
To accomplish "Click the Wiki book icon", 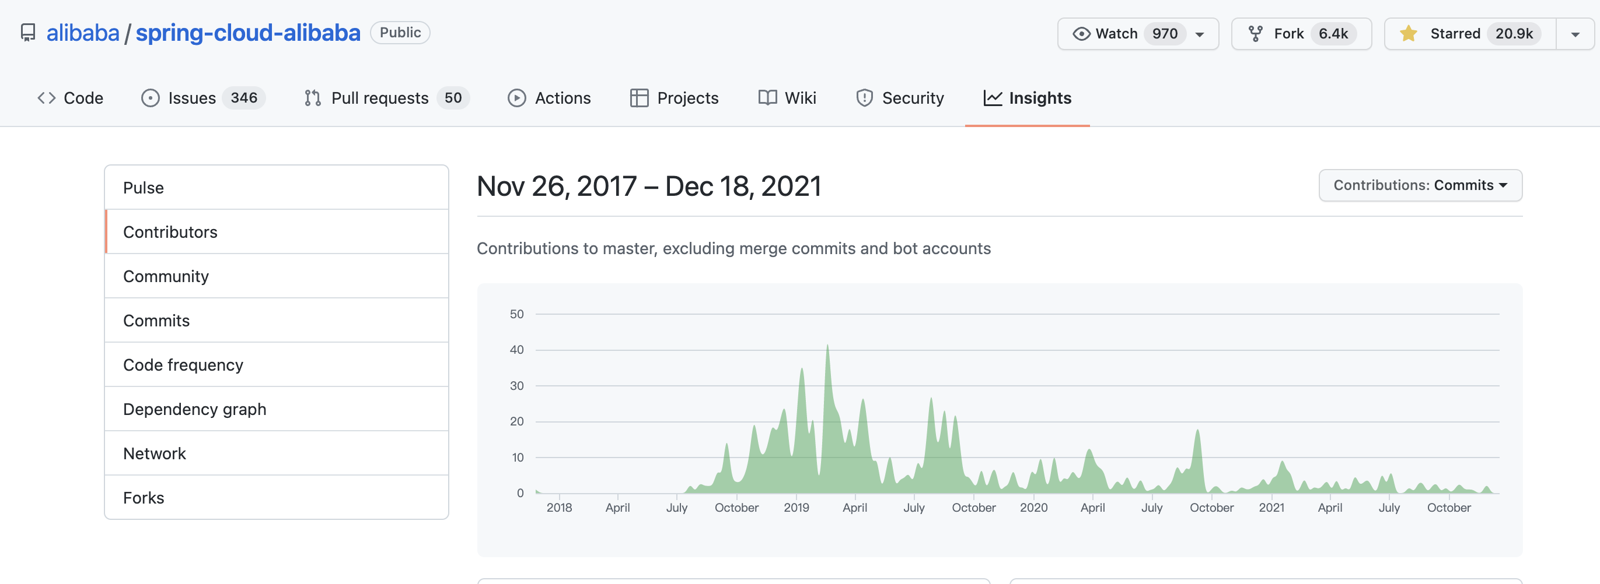I will pyautogui.click(x=768, y=98).
